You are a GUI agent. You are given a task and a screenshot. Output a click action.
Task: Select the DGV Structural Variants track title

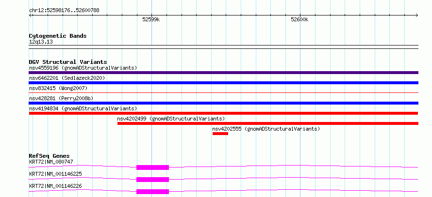point(68,62)
